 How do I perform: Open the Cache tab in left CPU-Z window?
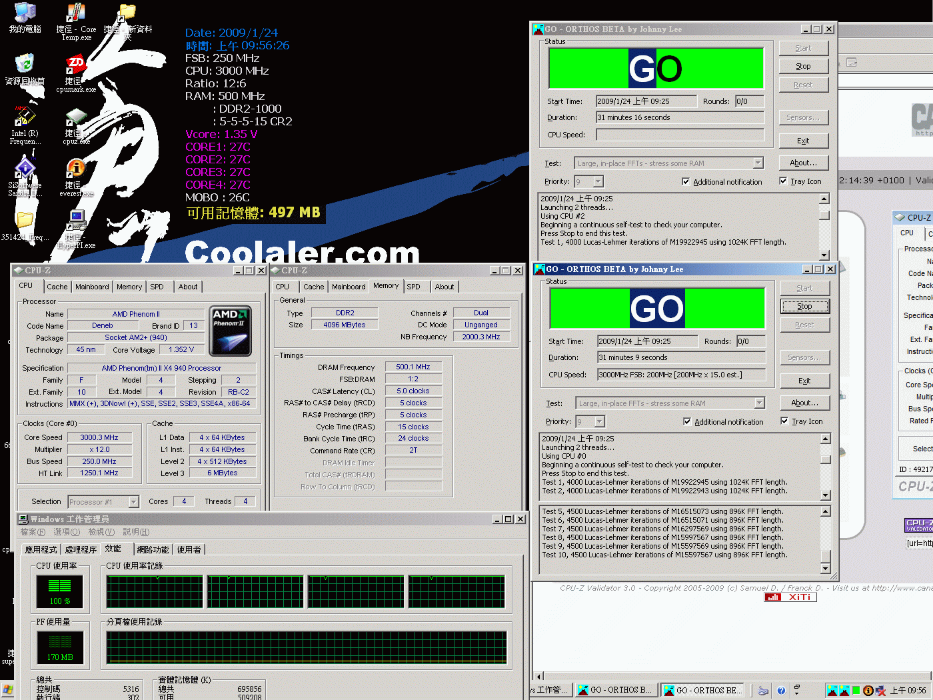pyautogui.click(x=57, y=287)
